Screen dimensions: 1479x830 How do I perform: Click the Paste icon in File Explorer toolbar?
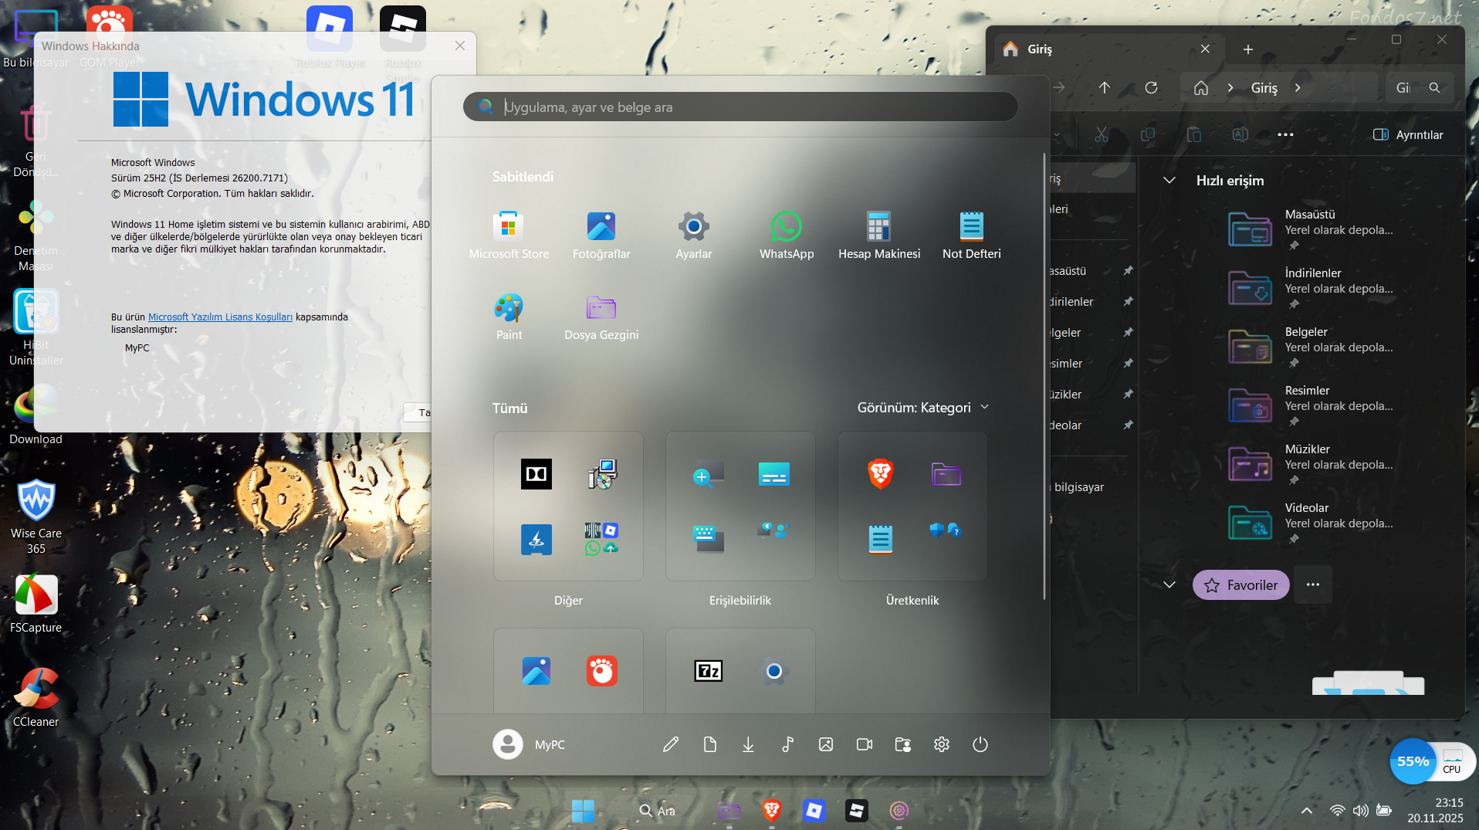1194,134
